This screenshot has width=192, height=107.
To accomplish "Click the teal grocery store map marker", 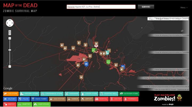I will [107, 53].
